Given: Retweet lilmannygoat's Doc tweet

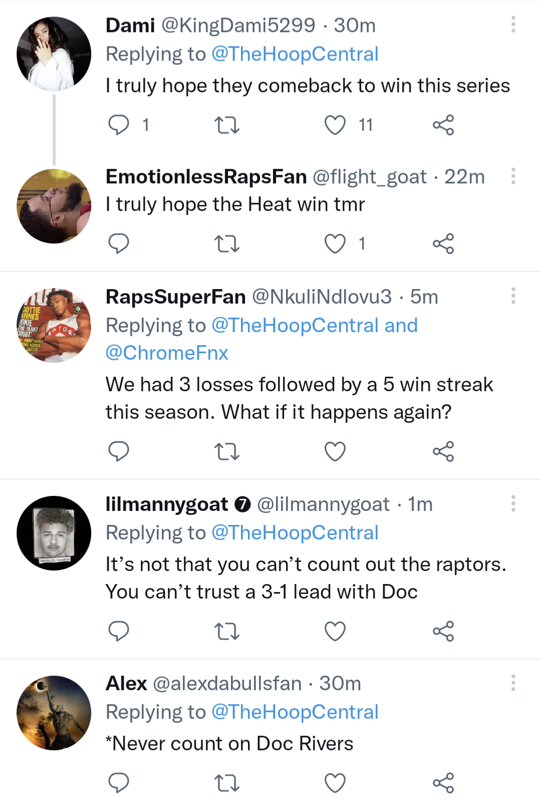Looking at the screenshot, I should [226, 631].
